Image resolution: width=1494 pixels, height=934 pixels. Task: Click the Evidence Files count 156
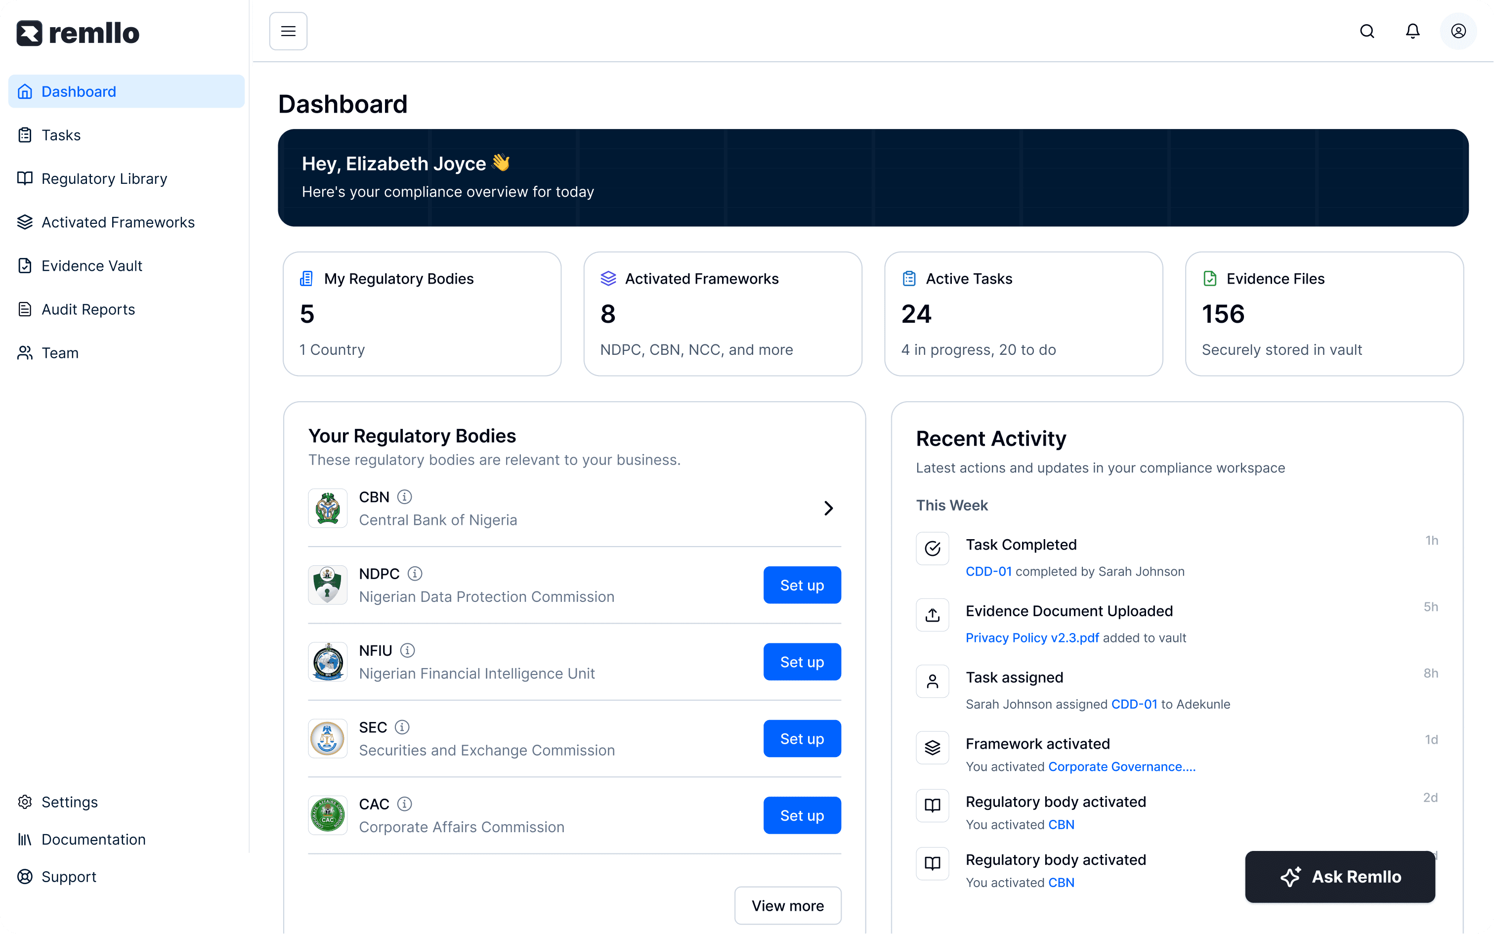(x=1223, y=314)
